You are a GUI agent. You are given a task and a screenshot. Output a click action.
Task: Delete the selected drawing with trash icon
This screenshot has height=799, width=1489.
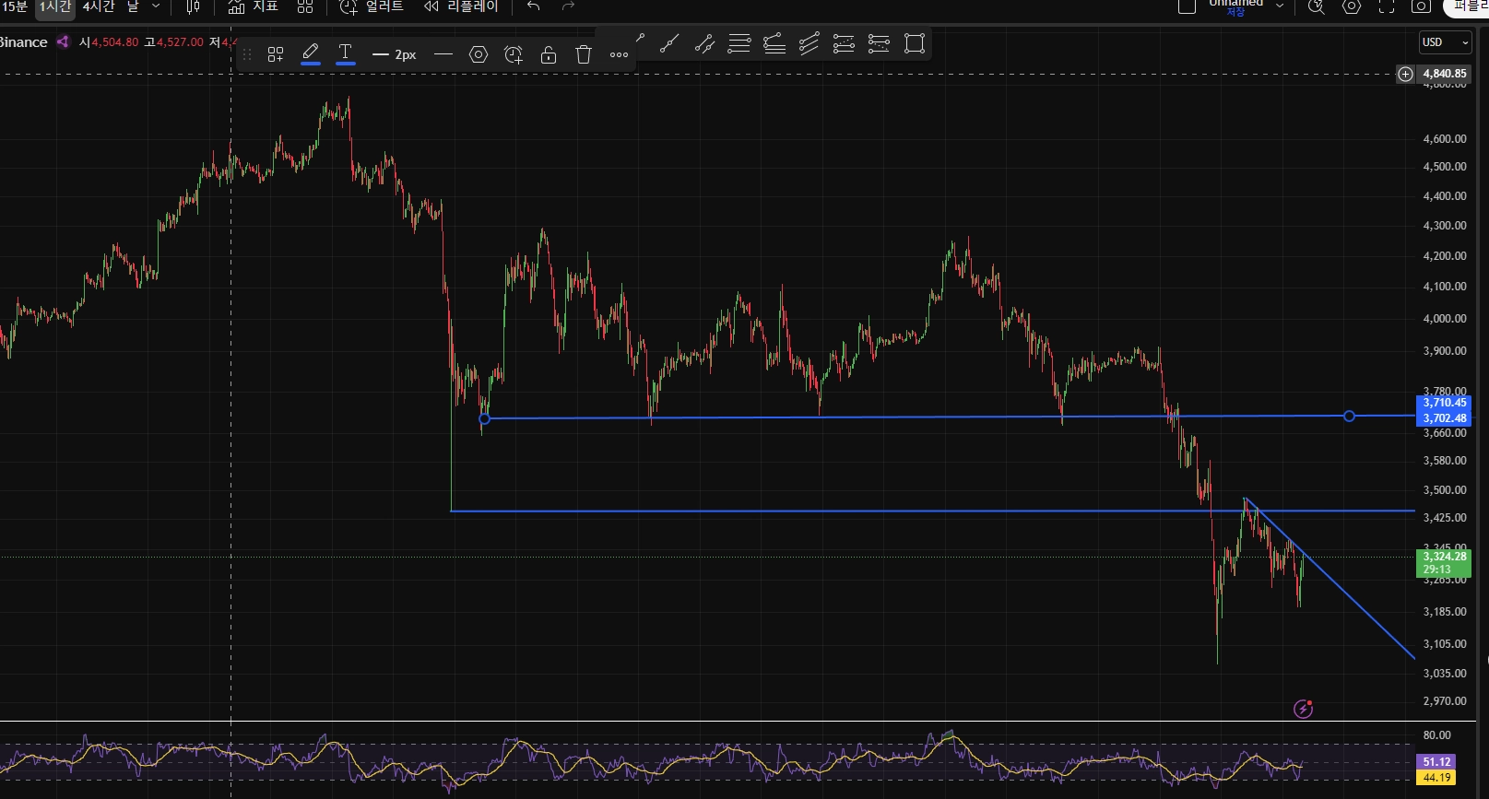point(584,54)
